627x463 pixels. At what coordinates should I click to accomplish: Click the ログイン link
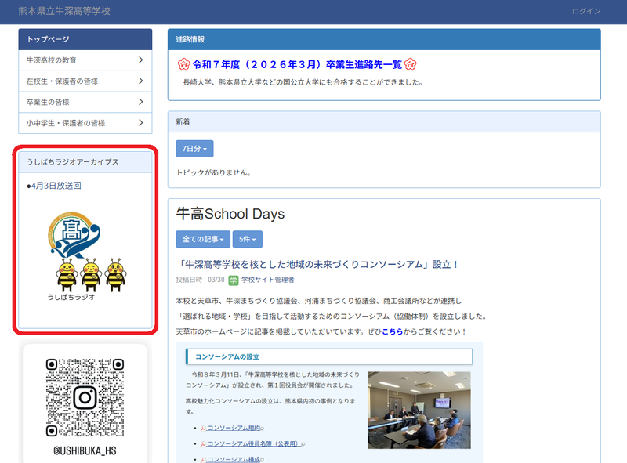click(x=586, y=11)
